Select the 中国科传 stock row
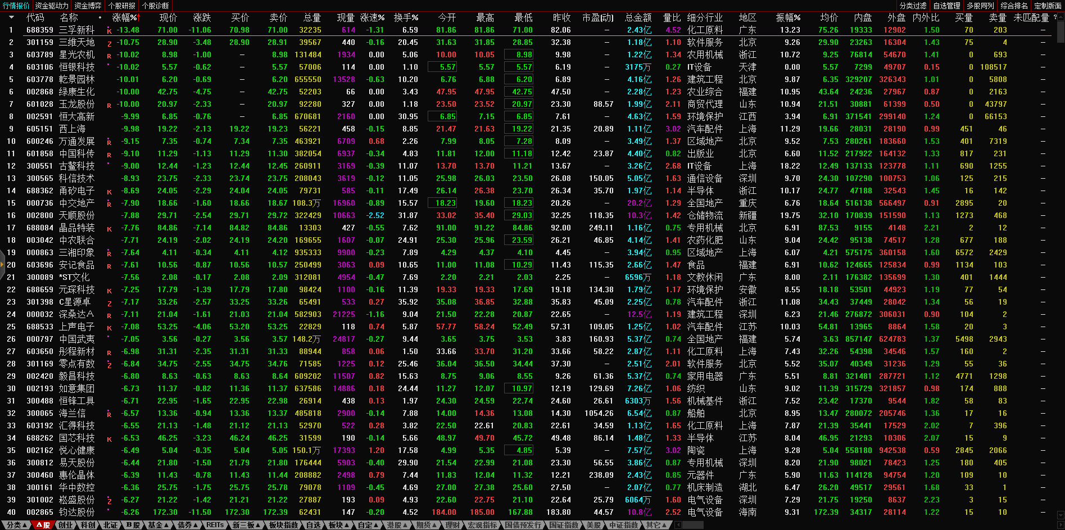 coord(77,154)
